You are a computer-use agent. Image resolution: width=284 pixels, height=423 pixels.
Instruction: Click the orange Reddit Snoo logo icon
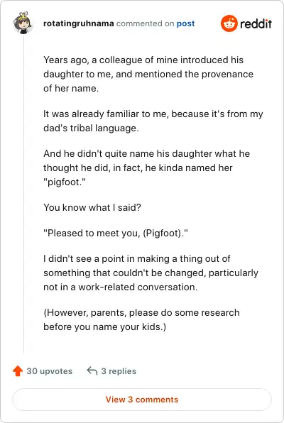point(229,23)
